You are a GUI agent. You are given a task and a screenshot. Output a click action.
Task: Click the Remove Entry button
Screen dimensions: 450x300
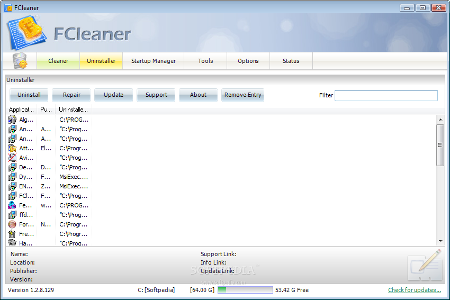point(243,95)
